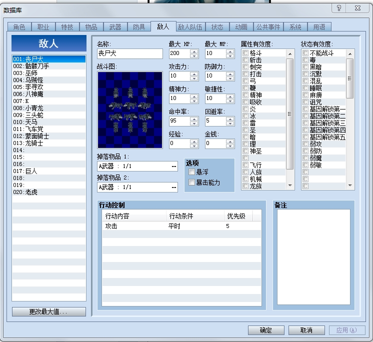The image size is (373, 342).
Task: Switch to the 角色 tab
Action: 19,27
